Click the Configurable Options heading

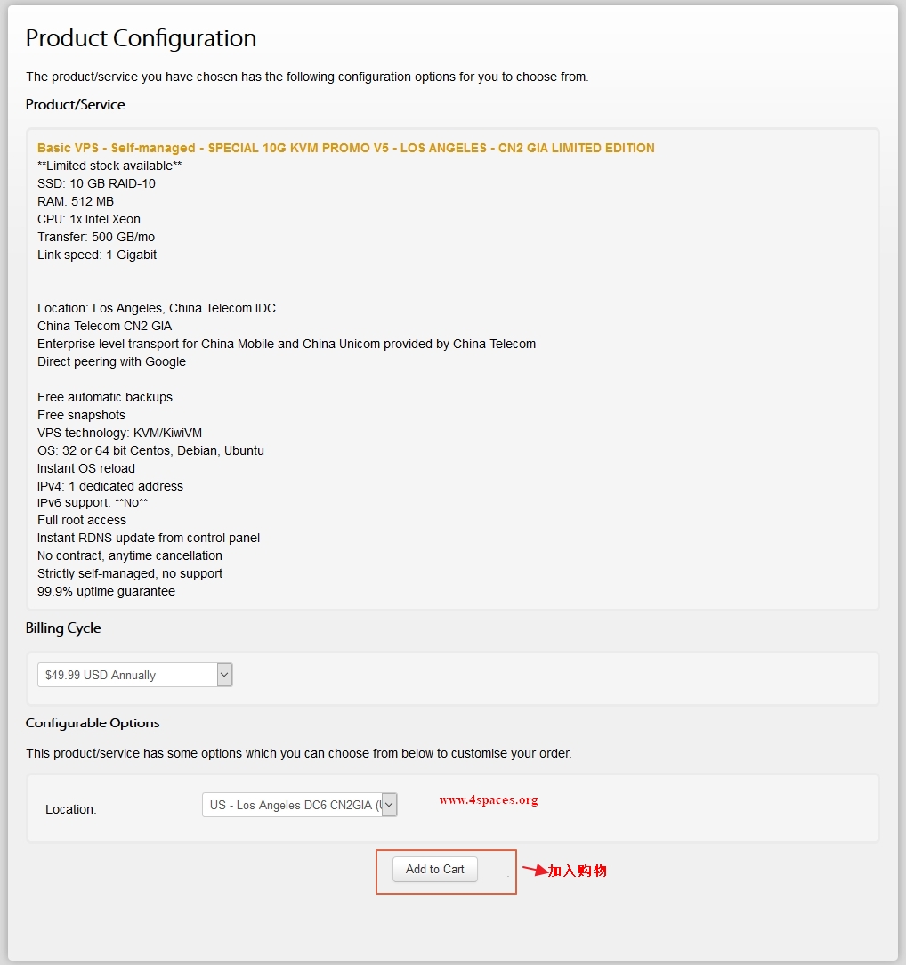[93, 723]
